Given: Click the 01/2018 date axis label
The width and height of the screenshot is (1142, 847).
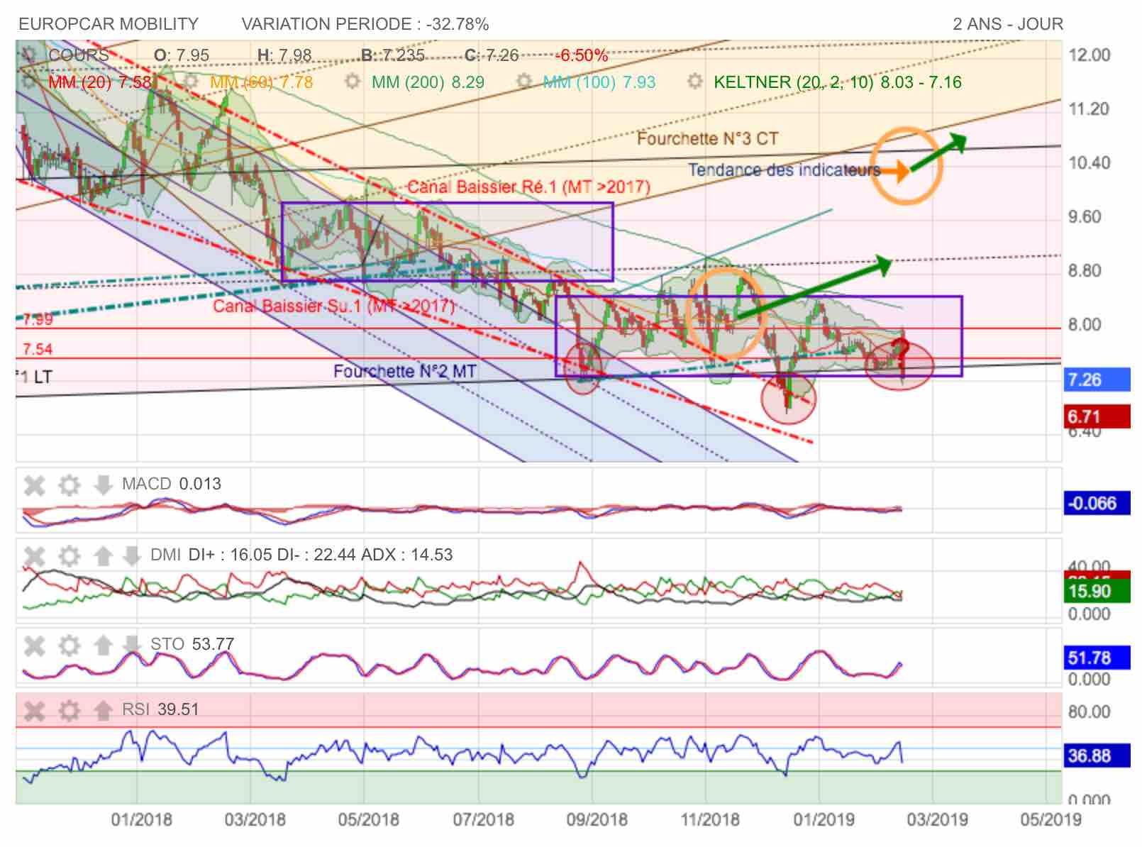Looking at the screenshot, I should tap(141, 820).
